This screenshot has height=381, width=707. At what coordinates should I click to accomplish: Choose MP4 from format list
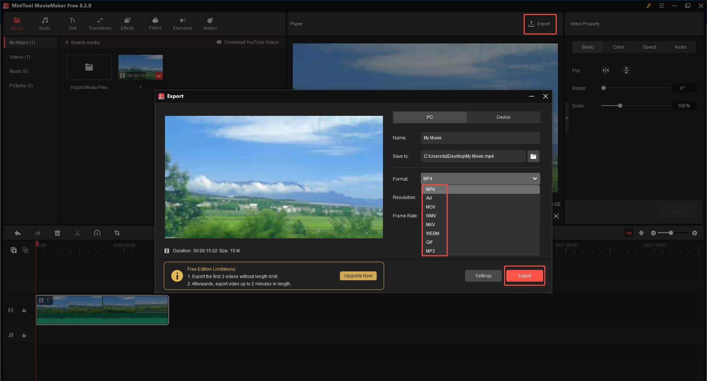pos(481,189)
